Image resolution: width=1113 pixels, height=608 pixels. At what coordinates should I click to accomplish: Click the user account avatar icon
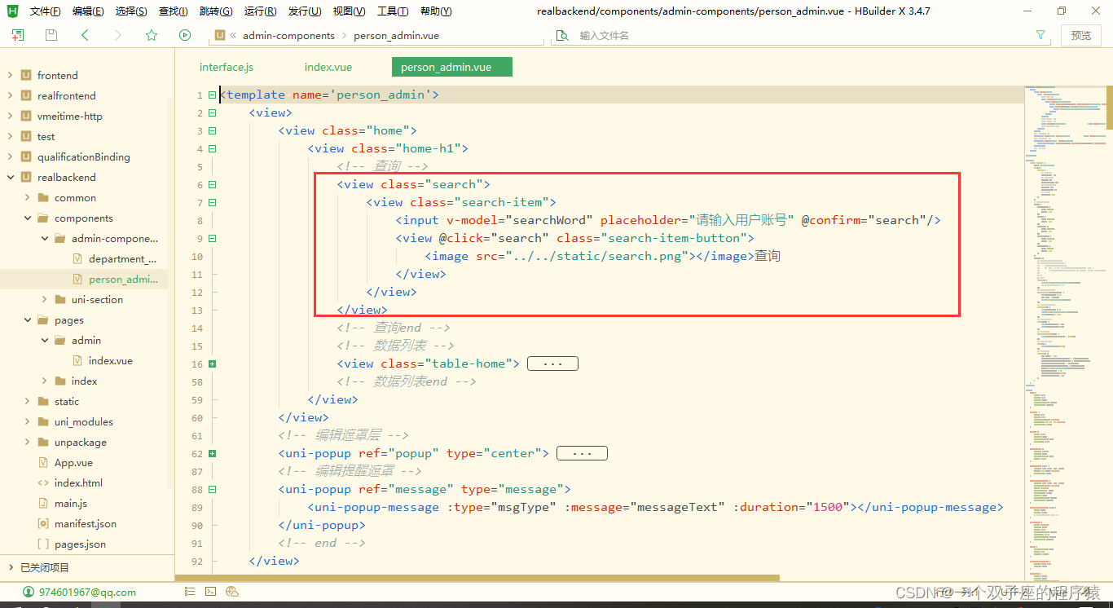click(29, 592)
